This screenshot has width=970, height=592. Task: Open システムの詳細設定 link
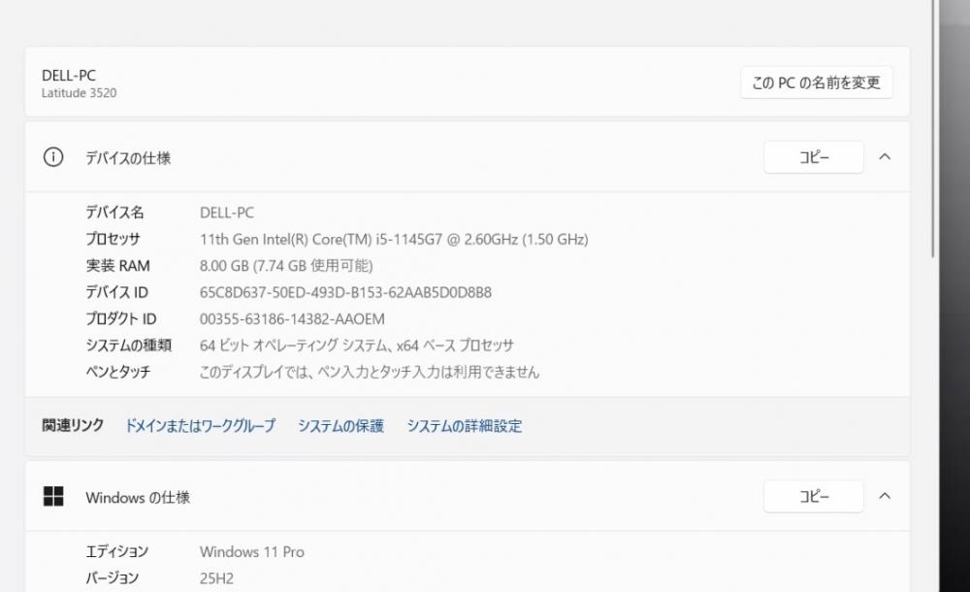point(464,425)
